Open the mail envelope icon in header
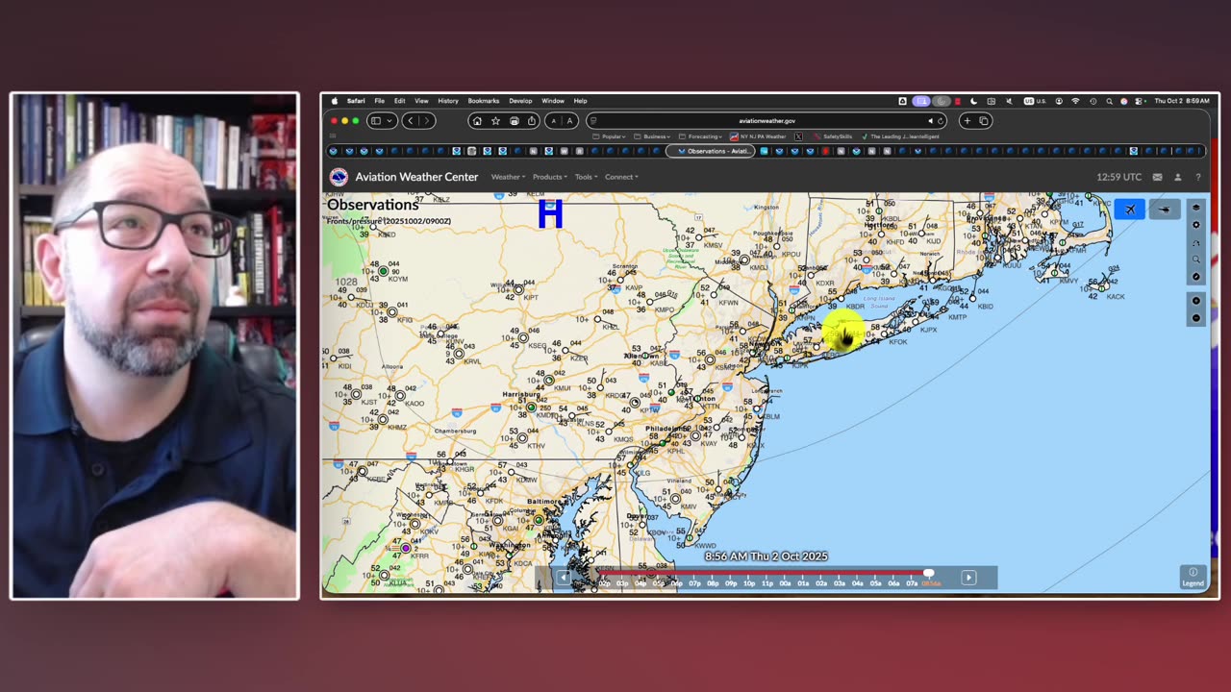This screenshot has height=692, width=1231. (x=1157, y=177)
